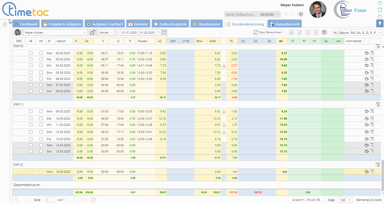
Task: Switch to the Urlaubsplaner tab
Action: tap(207, 24)
